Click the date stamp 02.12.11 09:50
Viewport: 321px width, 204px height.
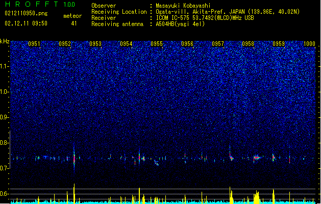click(x=26, y=23)
